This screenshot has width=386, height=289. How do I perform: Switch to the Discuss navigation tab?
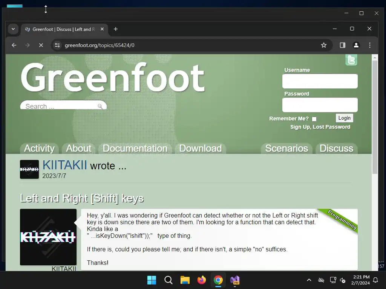[x=336, y=148]
